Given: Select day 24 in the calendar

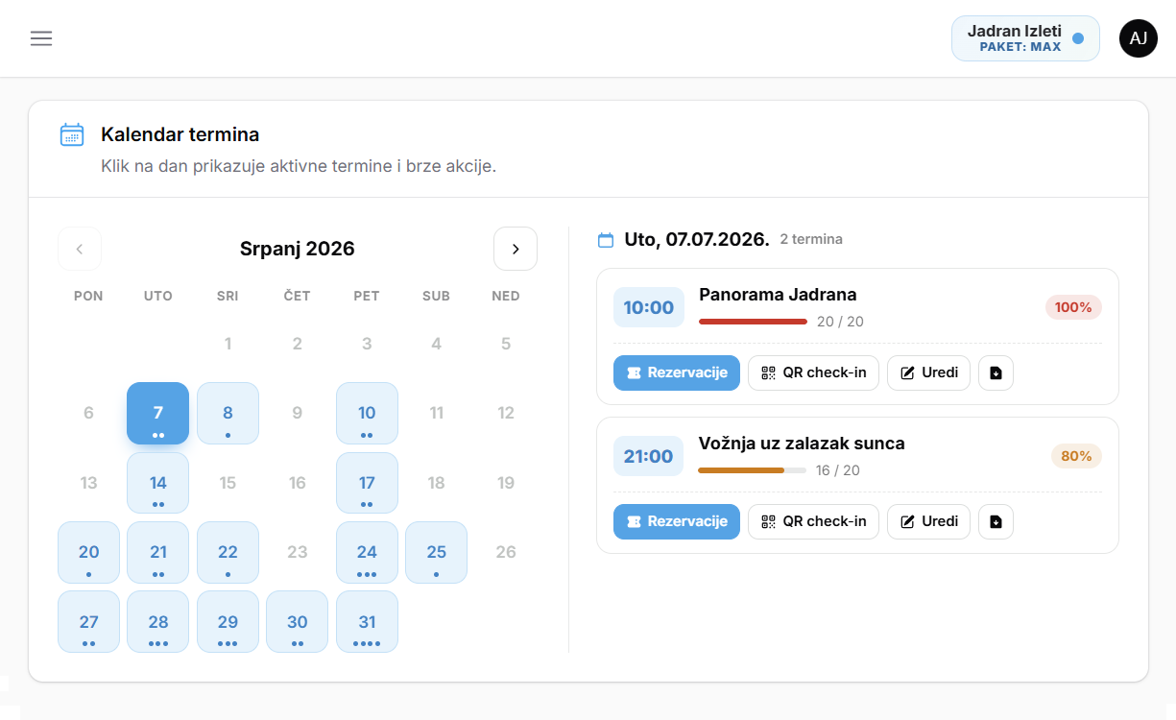Looking at the screenshot, I should tap(367, 553).
